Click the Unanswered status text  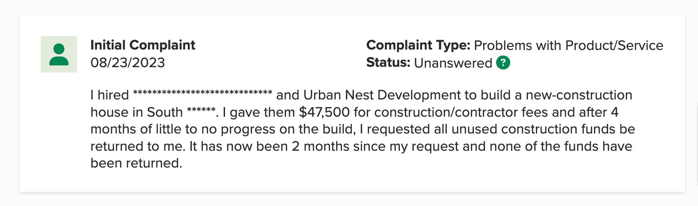[x=453, y=63]
